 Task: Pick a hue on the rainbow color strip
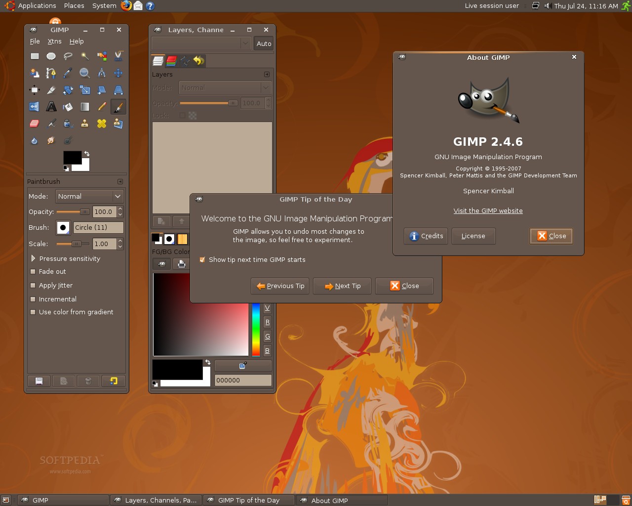pyautogui.click(x=256, y=330)
